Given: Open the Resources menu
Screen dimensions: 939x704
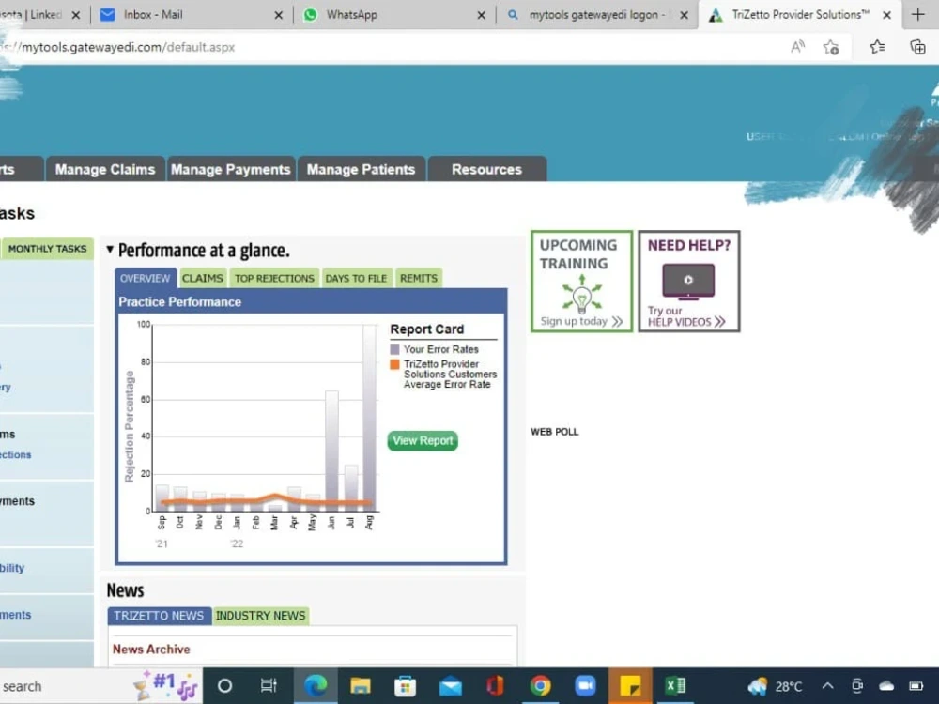Looking at the screenshot, I should [486, 169].
